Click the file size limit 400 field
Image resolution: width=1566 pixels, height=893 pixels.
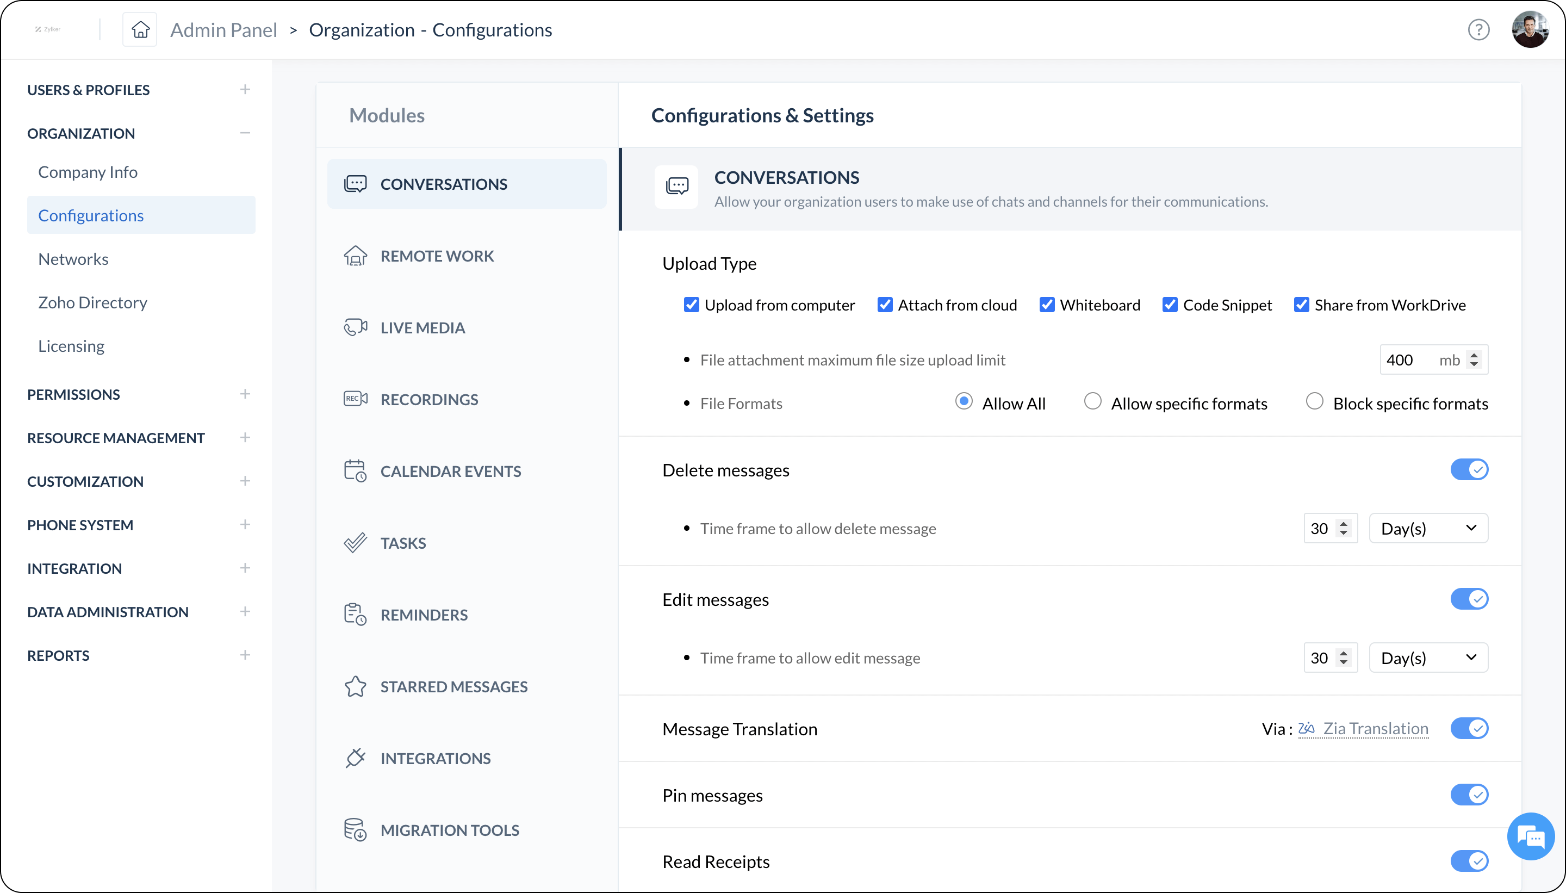coord(1404,360)
